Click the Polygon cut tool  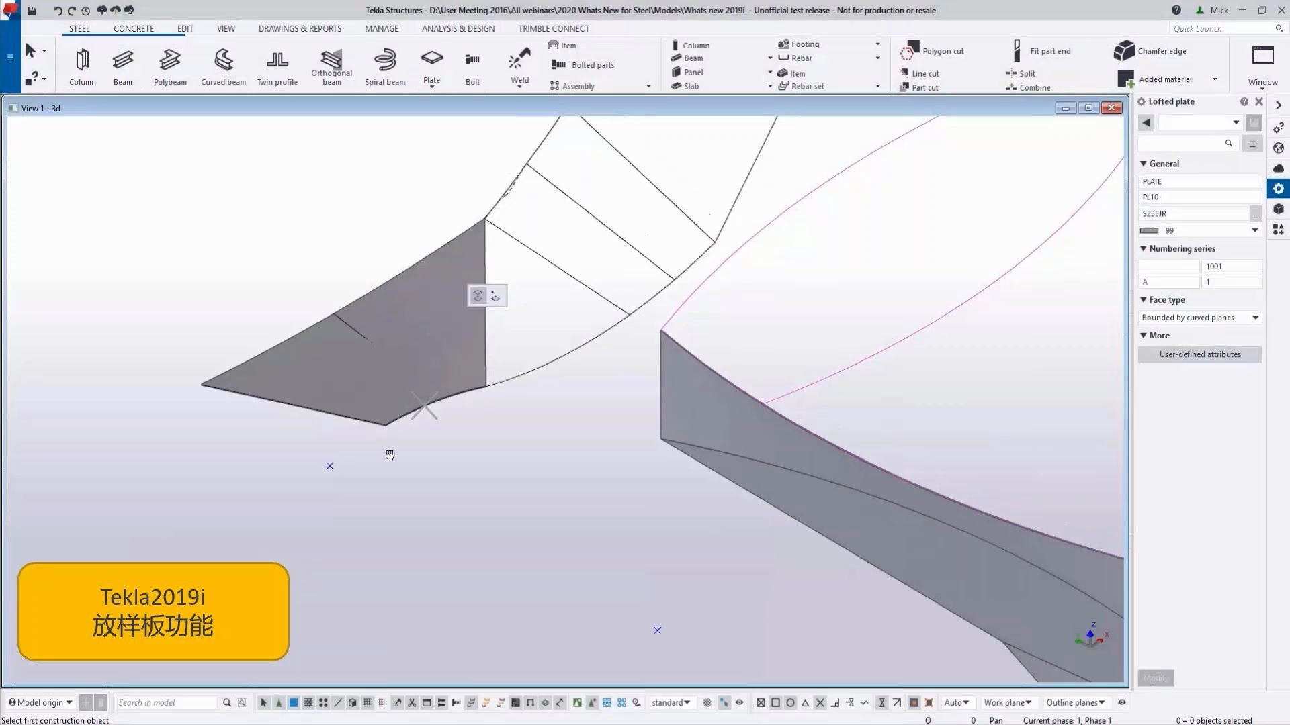tap(932, 51)
